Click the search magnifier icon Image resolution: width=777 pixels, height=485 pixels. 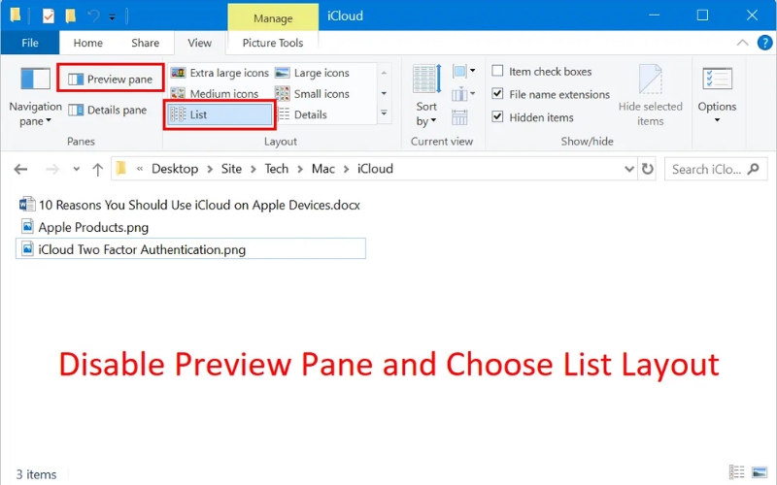[x=754, y=169]
